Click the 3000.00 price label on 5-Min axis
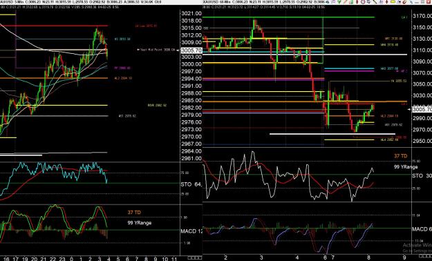Viewport: 432px width, 261px height. click(191, 64)
